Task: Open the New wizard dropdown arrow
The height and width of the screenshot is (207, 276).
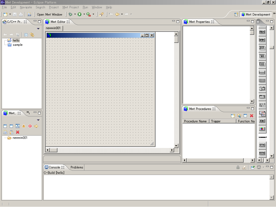Action: click(x=10, y=14)
